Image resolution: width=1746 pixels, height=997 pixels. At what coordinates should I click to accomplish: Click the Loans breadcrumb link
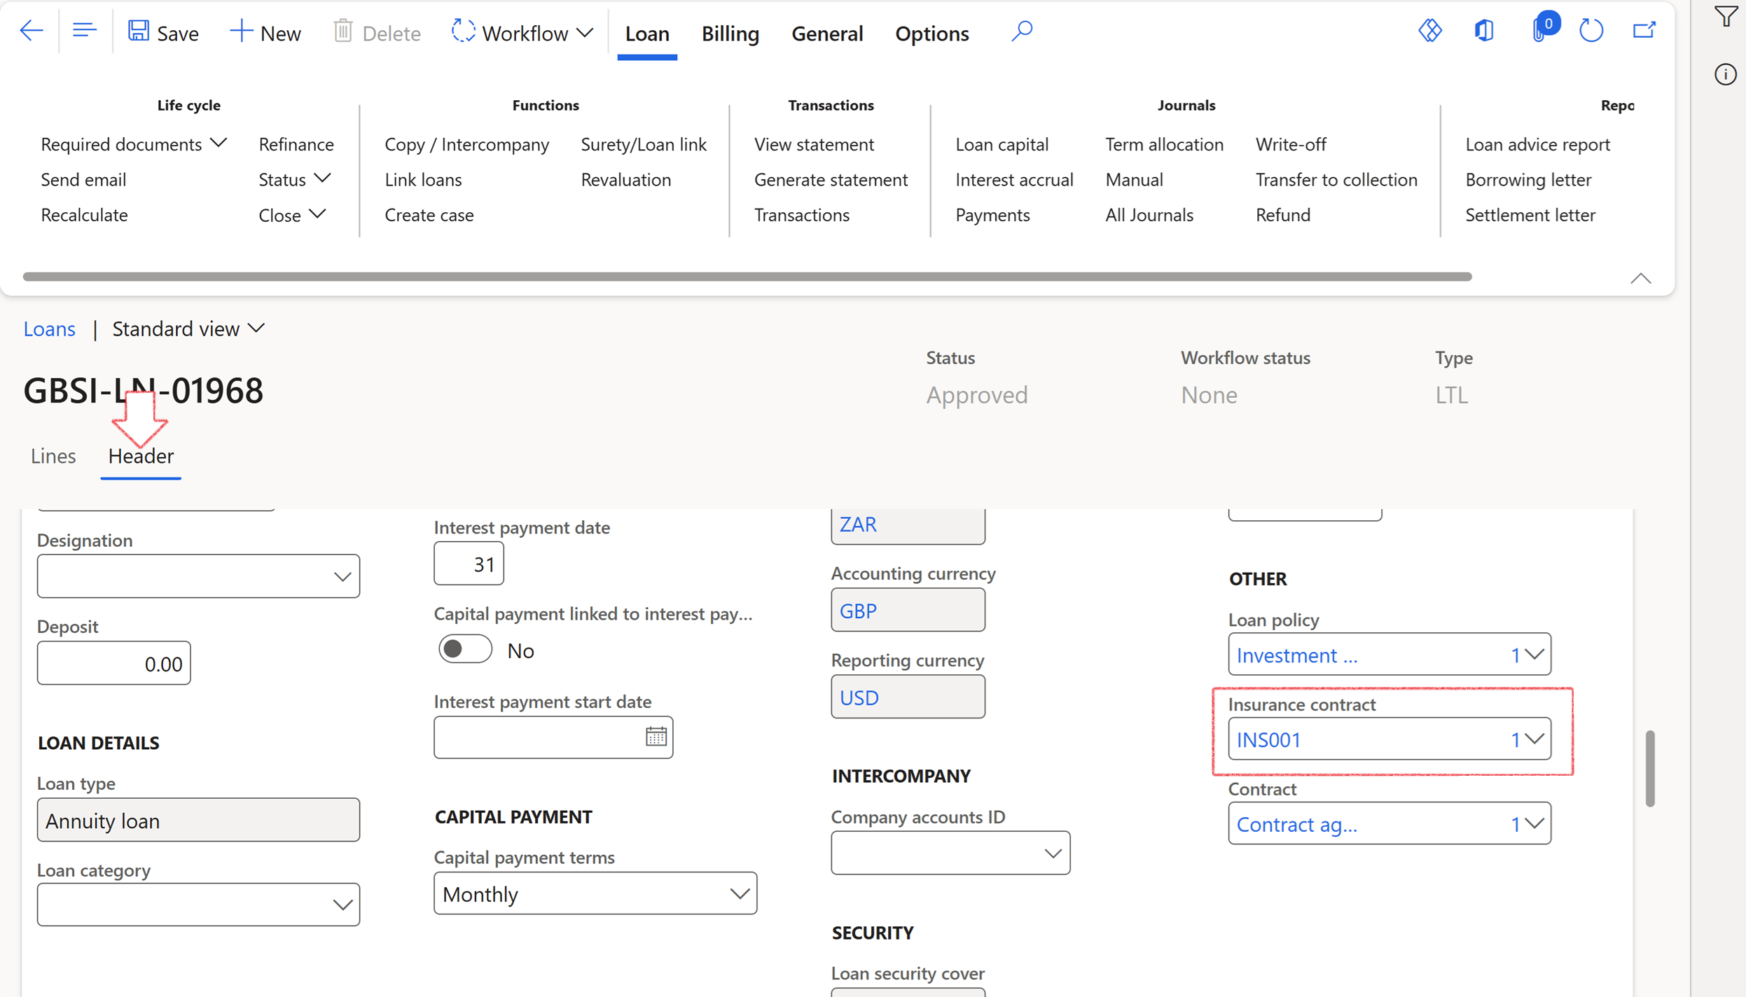click(x=50, y=329)
